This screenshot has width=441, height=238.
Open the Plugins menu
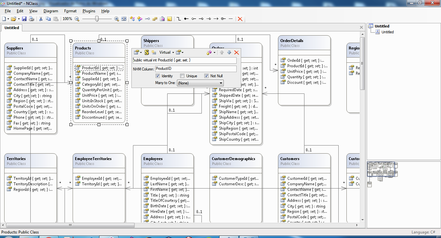[x=89, y=11]
